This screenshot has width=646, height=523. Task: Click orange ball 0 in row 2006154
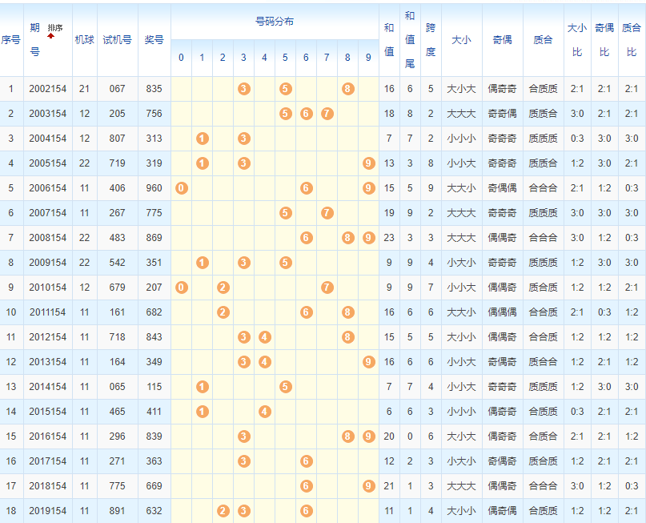[x=182, y=187]
